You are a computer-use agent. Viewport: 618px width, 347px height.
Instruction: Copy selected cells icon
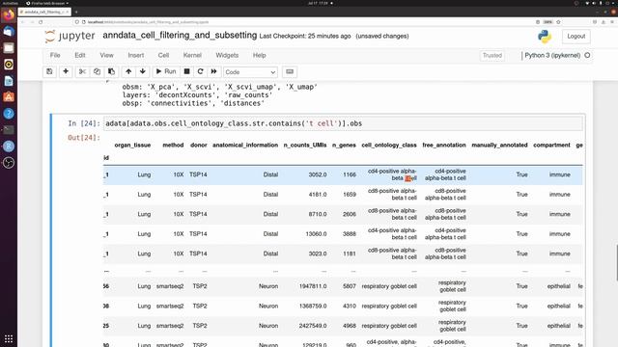point(97,71)
